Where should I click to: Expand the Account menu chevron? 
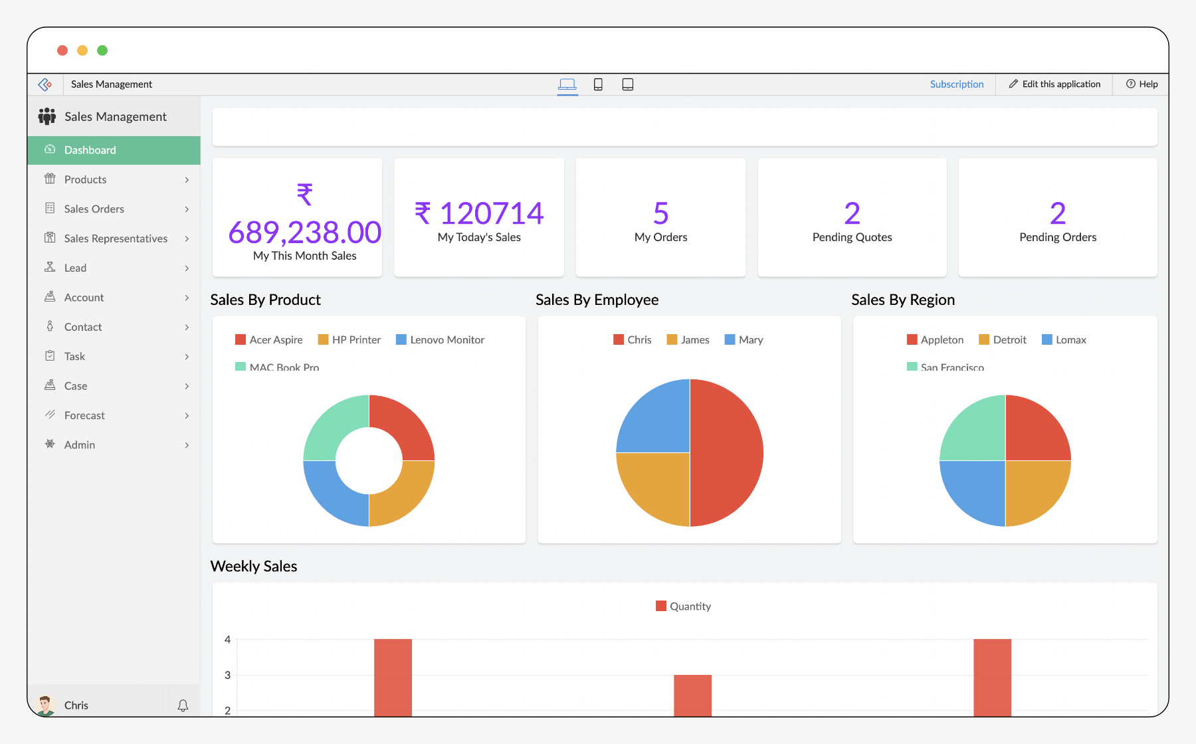pyautogui.click(x=188, y=297)
